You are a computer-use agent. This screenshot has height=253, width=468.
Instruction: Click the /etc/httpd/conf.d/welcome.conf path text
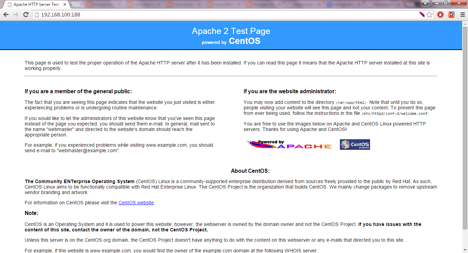[x=395, y=113]
